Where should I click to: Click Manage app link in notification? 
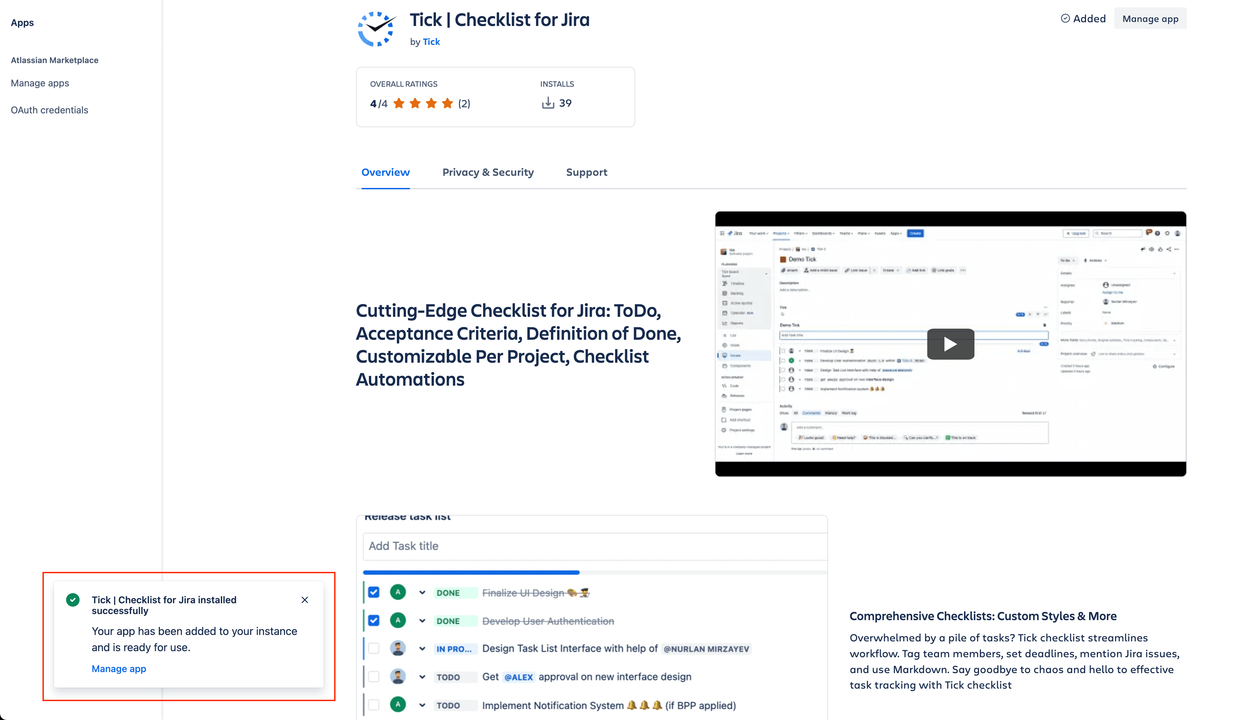tap(119, 669)
